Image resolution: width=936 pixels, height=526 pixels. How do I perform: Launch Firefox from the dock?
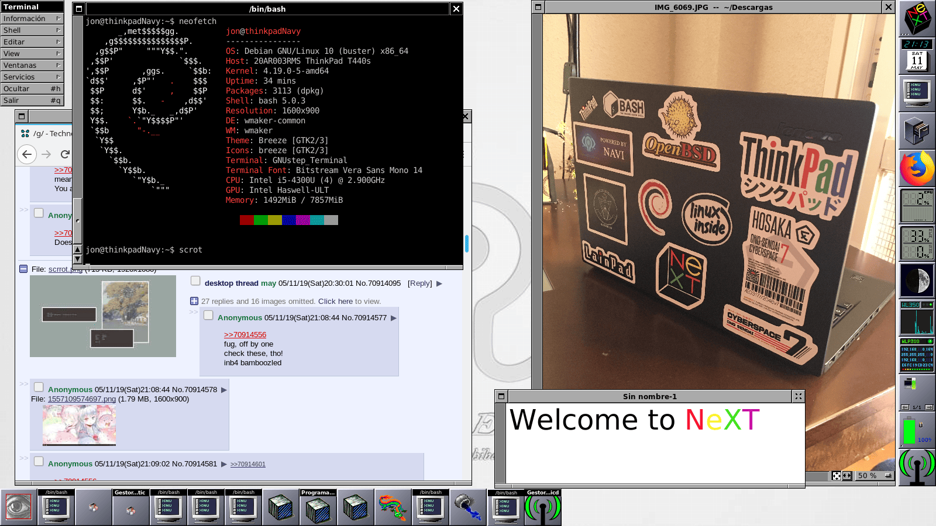917,168
